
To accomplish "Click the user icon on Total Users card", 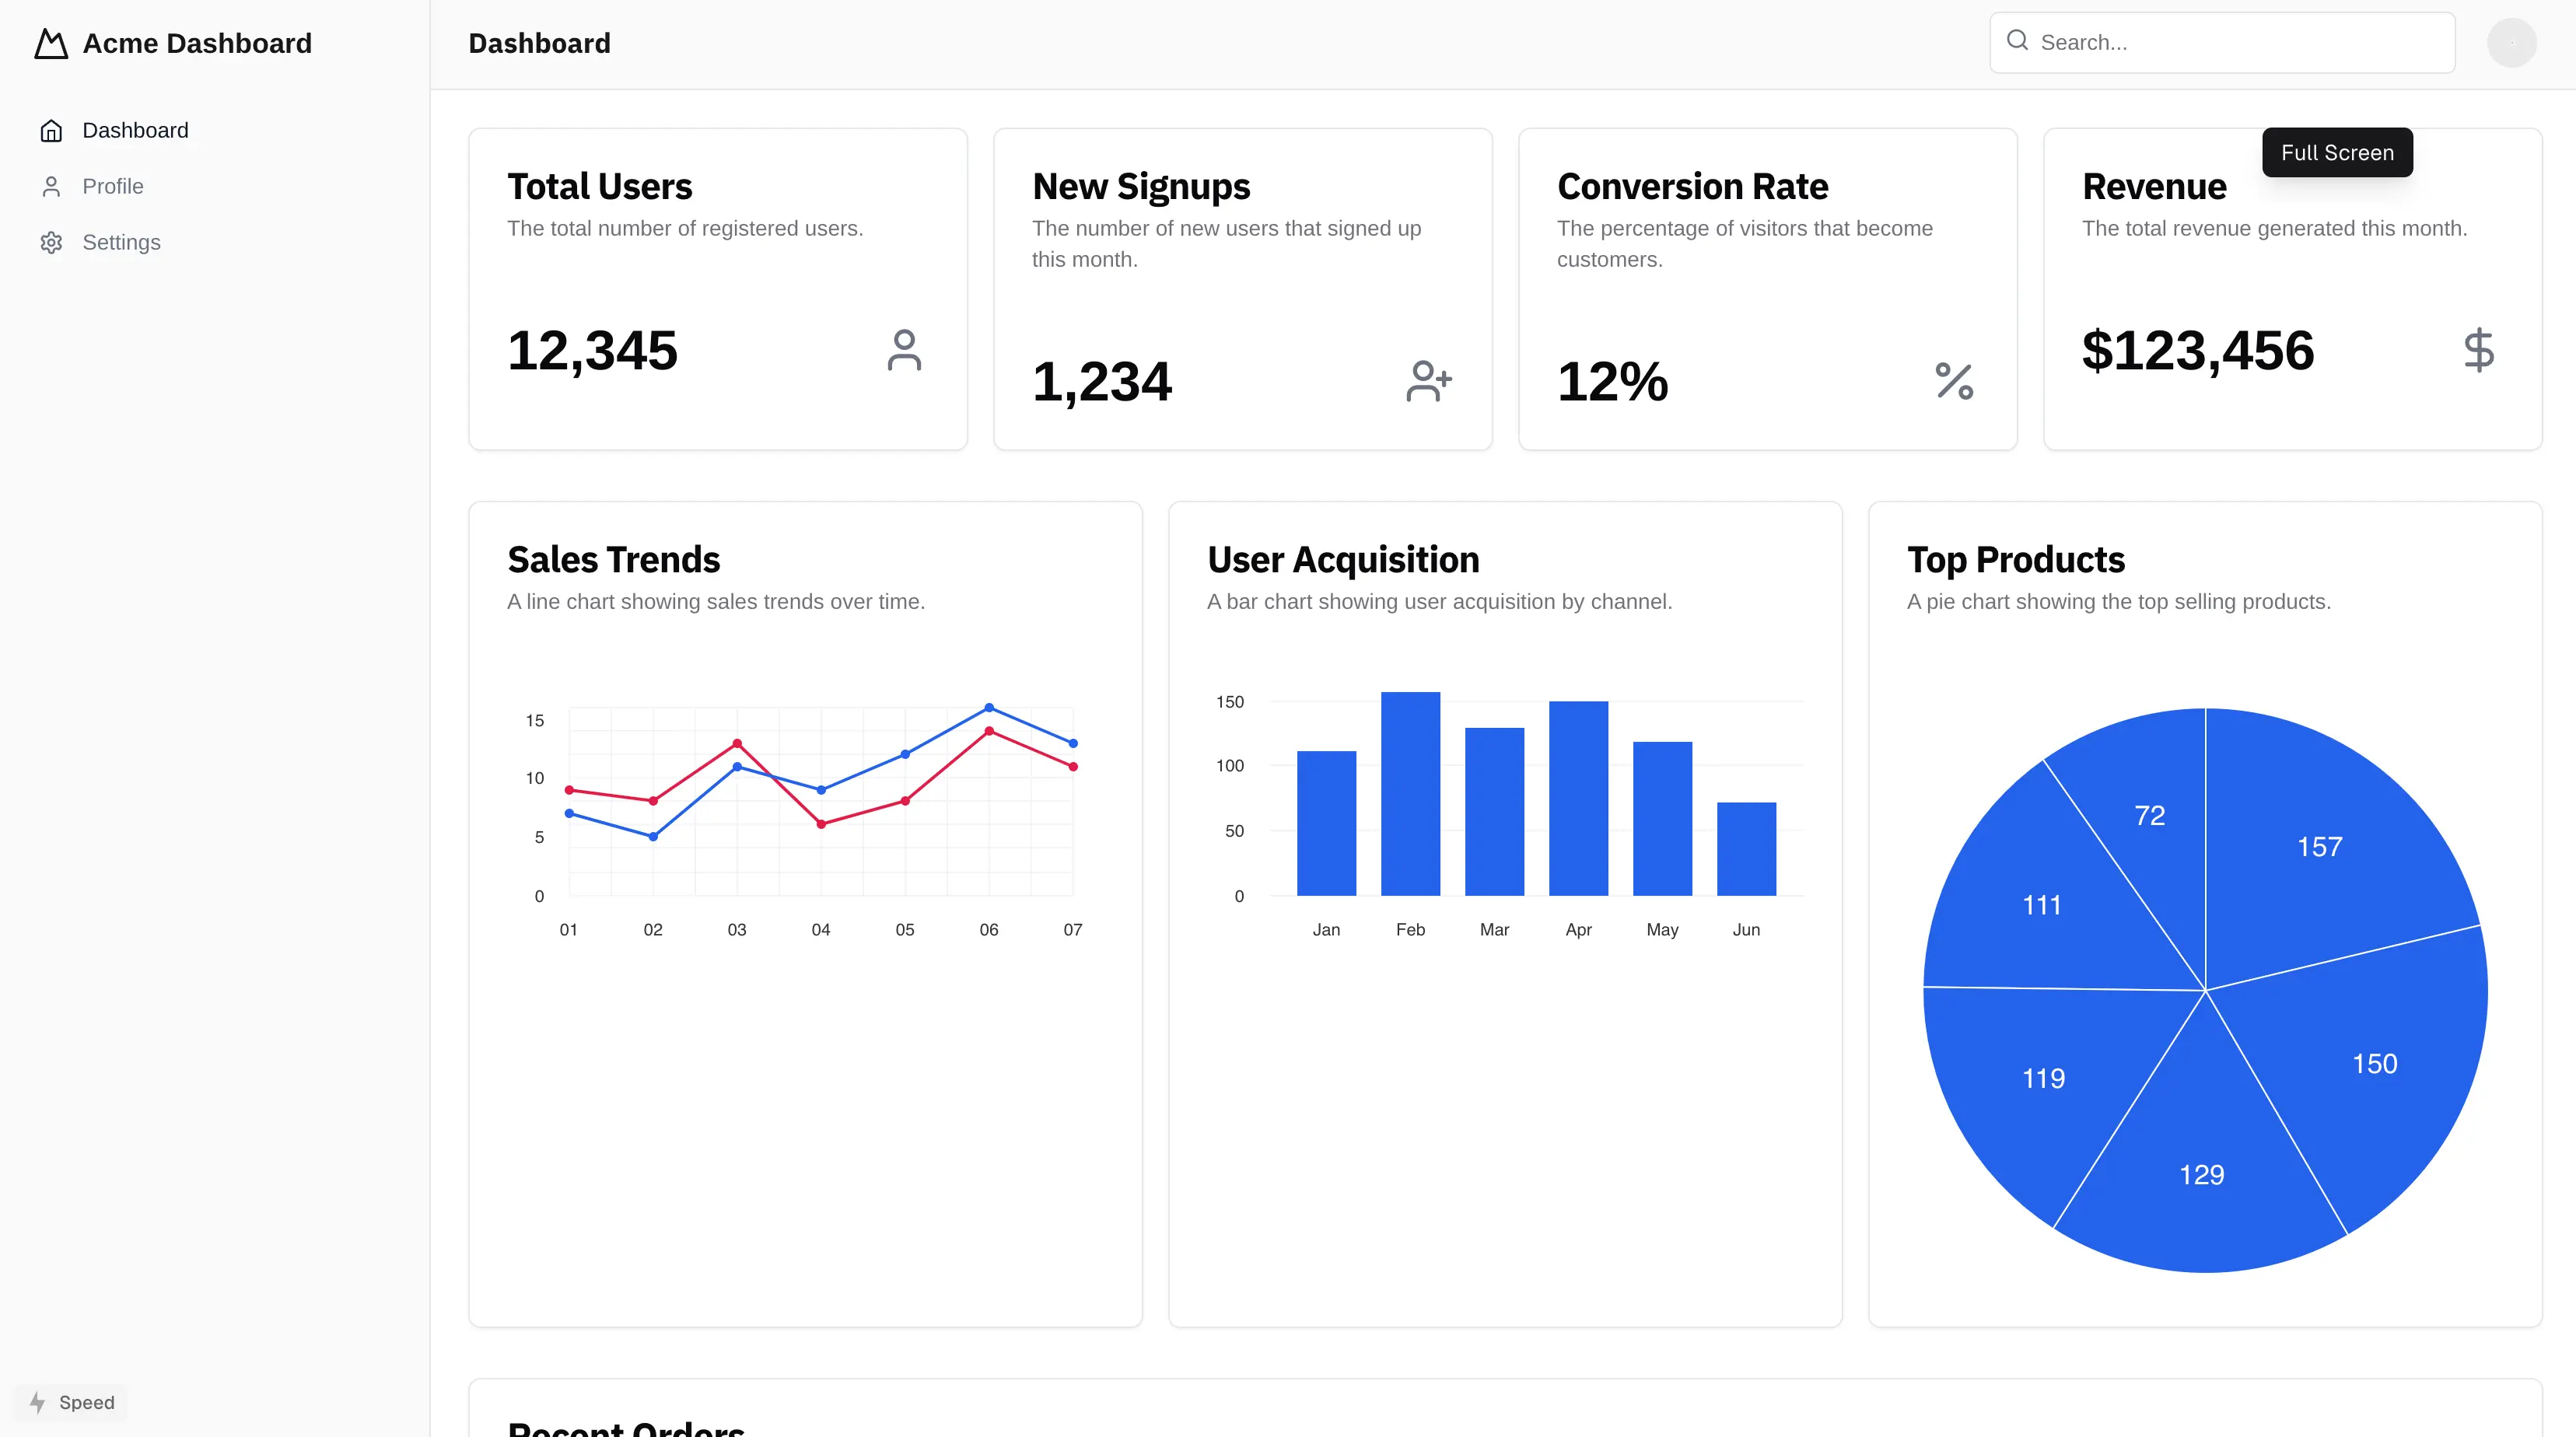I will [904, 350].
